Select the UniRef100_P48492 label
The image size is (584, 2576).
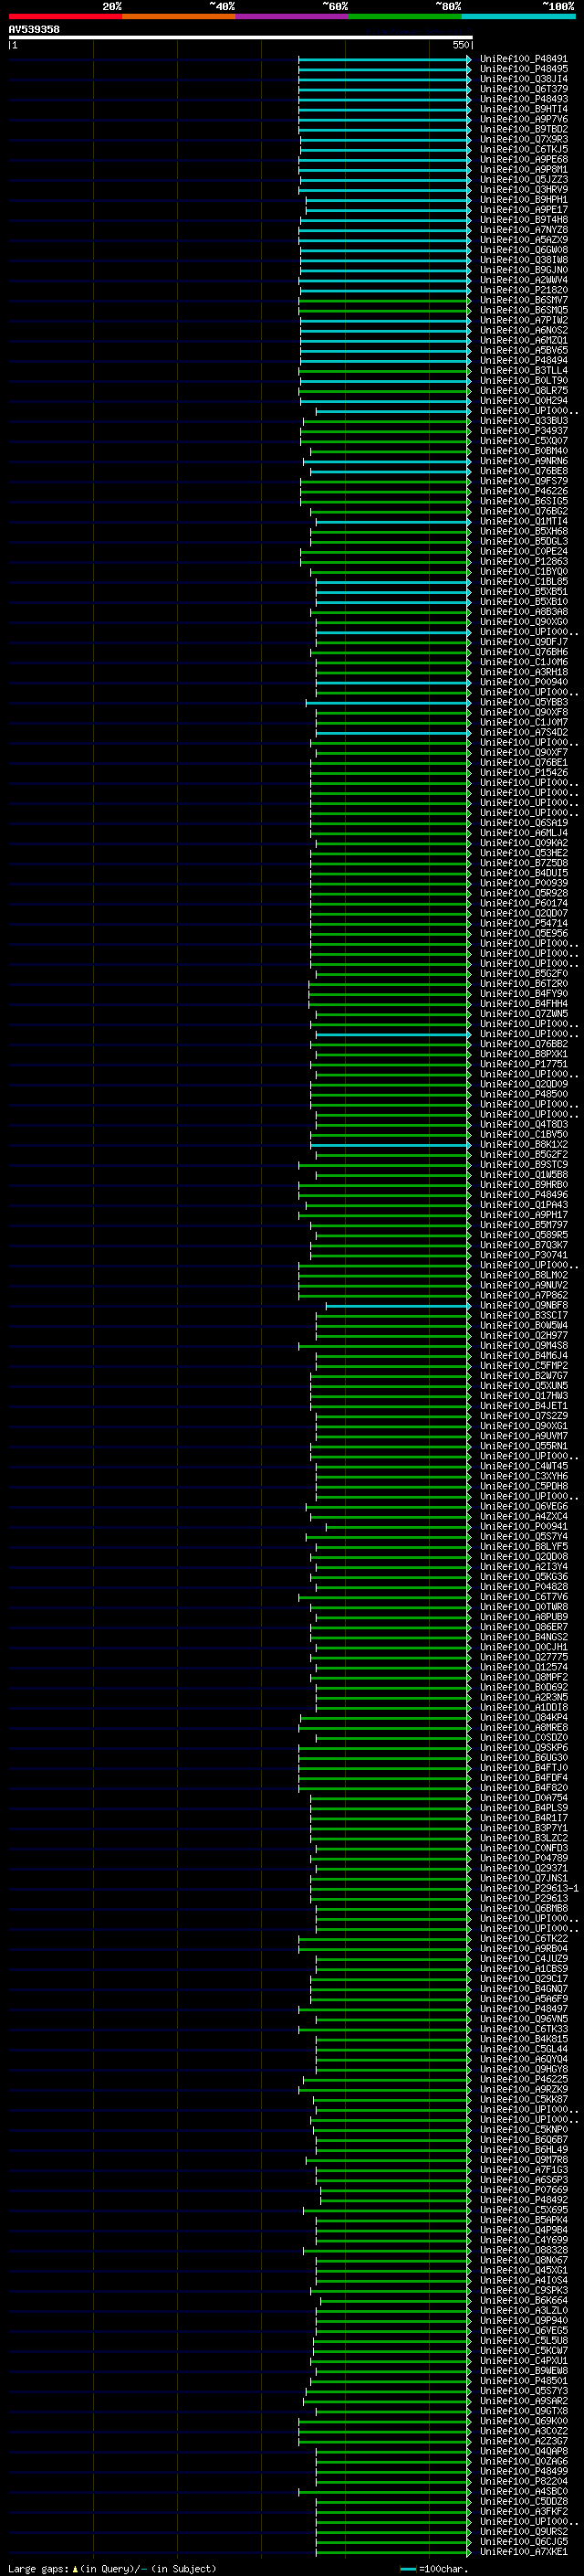tap(523, 2199)
